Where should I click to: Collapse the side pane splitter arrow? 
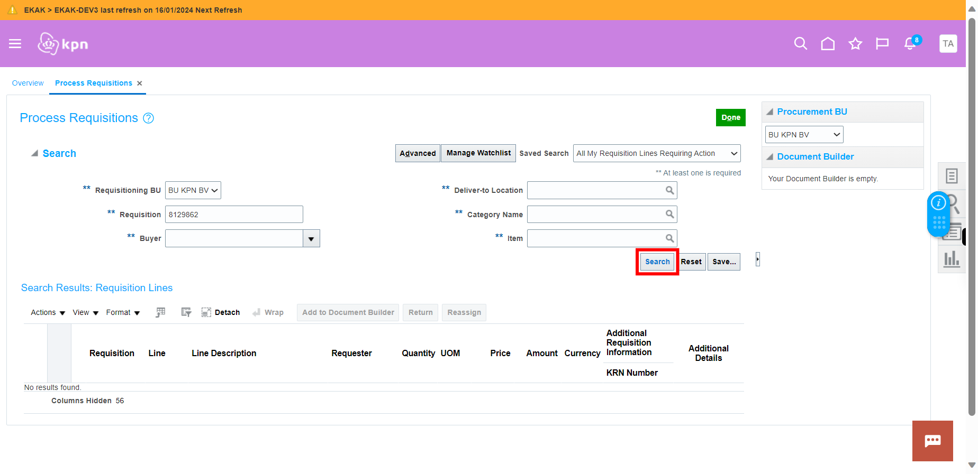(x=758, y=259)
